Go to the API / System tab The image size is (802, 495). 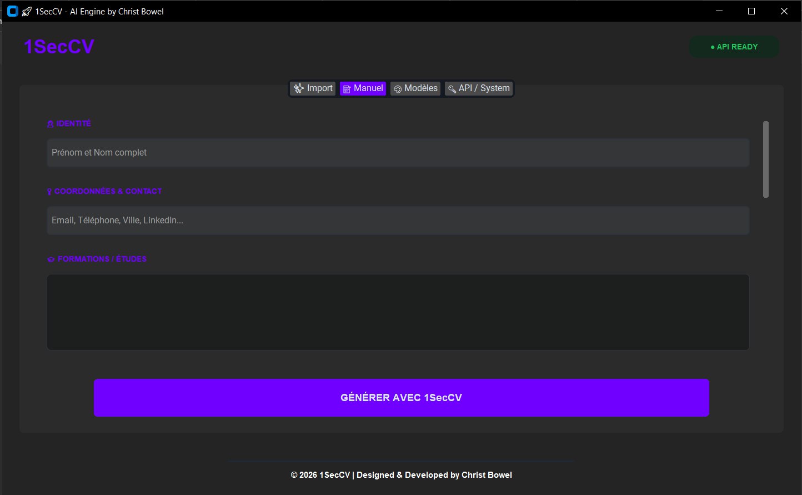pos(484,88)
